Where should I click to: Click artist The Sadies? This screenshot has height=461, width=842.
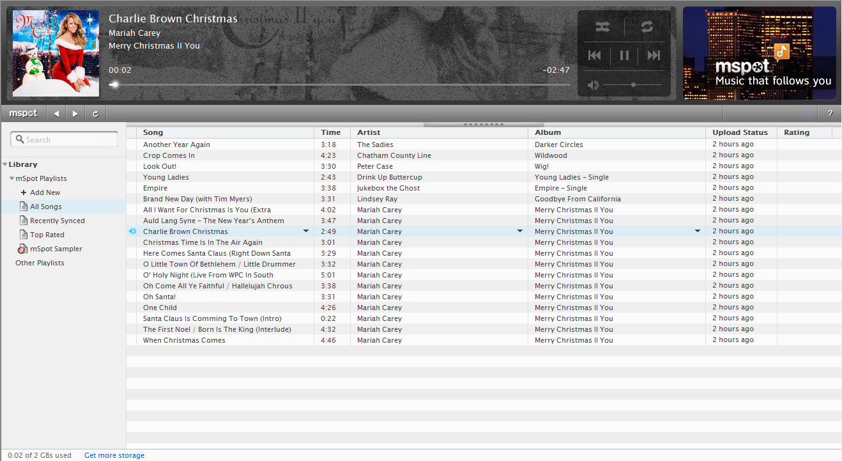[x=375, y=145]
